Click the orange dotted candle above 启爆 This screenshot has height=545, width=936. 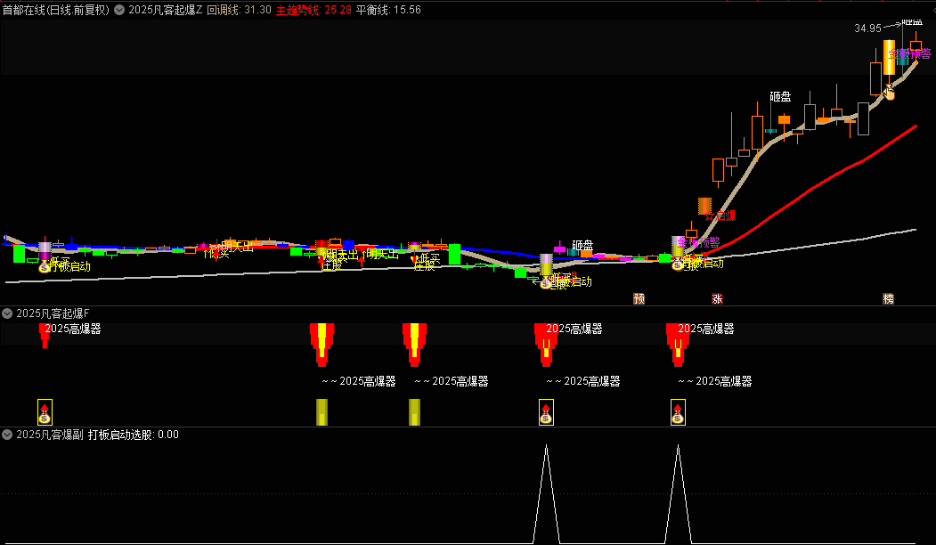click(x=705, y=206)
